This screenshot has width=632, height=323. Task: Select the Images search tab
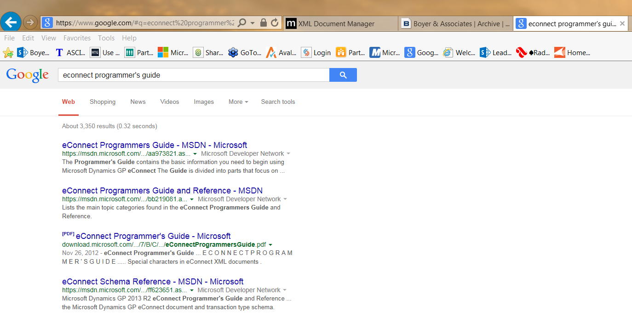(204, 102)
